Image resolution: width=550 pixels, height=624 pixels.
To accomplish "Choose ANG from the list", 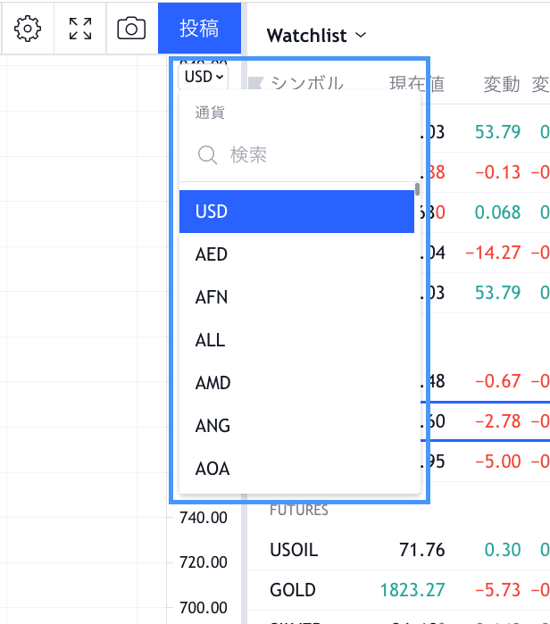I will pyautogui.click(x=296, y=426).
